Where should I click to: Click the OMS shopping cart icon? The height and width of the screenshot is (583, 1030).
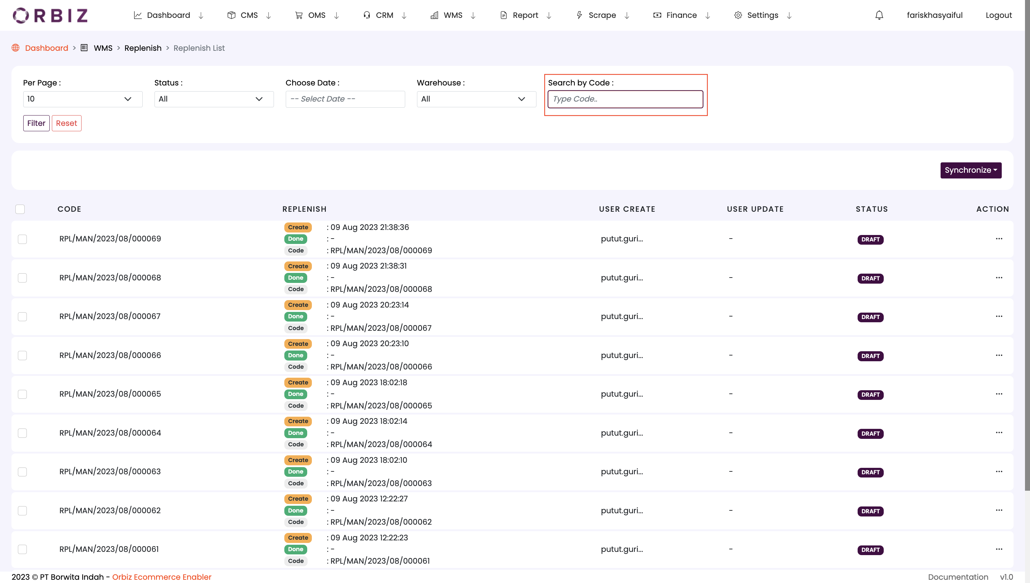(299, 15)
